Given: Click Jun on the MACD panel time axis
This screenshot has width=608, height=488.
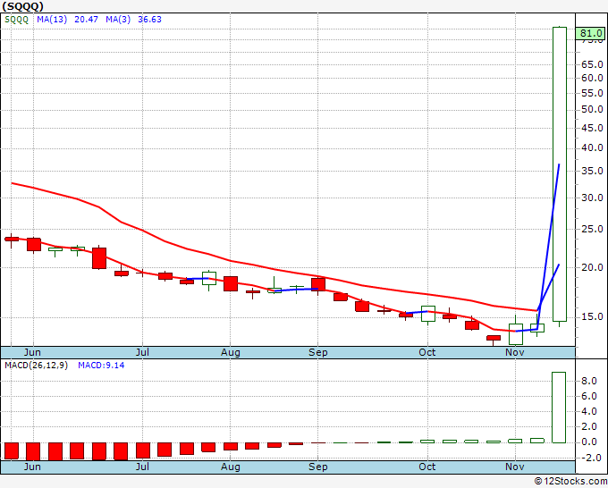Looking at the screenshot, I should (x=32, y=467).
